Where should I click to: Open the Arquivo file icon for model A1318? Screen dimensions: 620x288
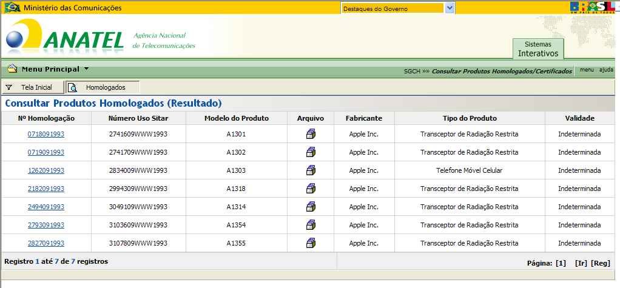(x=311, y=189)
